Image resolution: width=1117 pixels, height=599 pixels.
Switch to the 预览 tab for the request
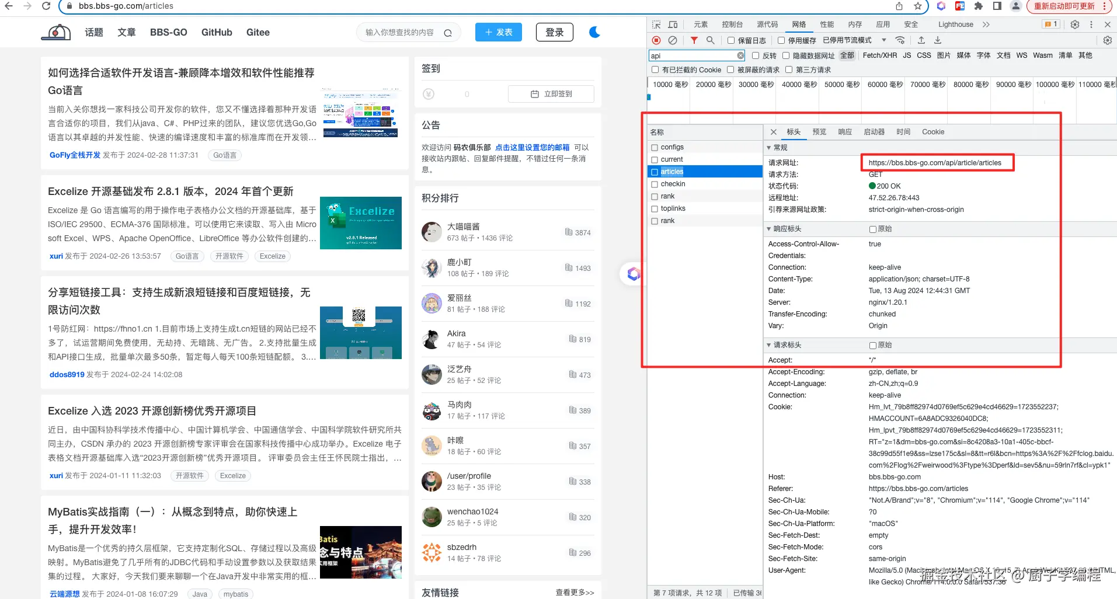(x=819, y=132)
